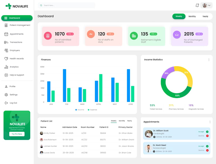Select Weekly tab in Patient List

pyautogui.click(x=114, y=121)
